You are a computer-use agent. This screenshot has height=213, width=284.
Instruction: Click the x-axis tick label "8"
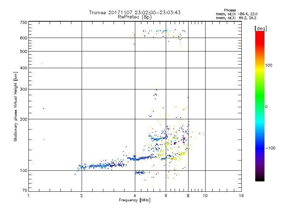point(188,196)
